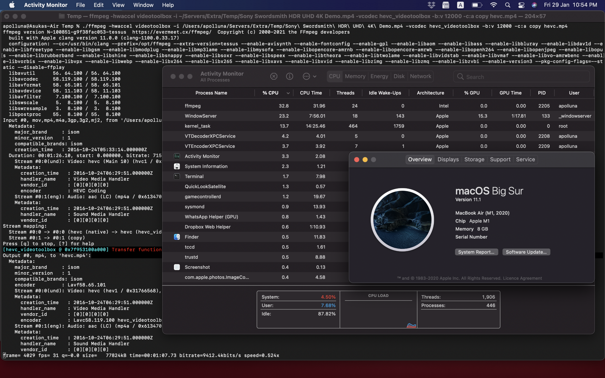The width and height of the screenshot is (605, 378).
Task: Click the Software Update... button
Action: tap(526, 252)
